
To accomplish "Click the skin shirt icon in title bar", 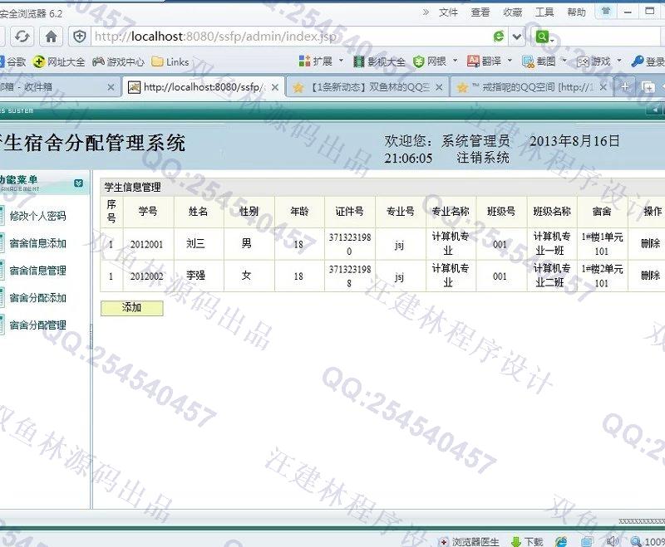I will click(606, 12).
